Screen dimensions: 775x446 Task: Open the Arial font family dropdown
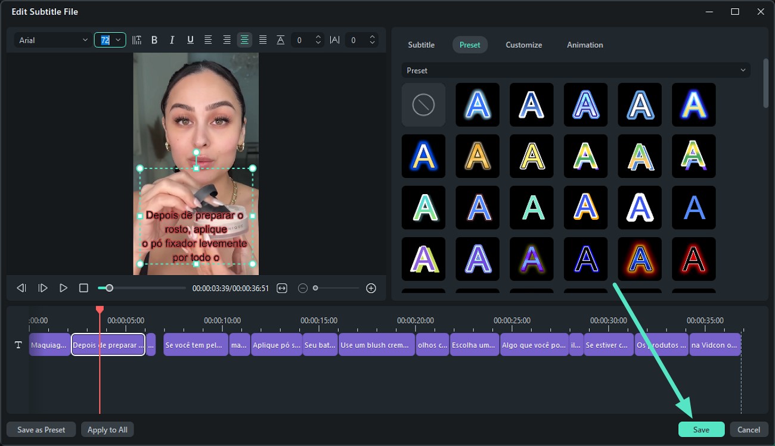[x=52, y=40]
